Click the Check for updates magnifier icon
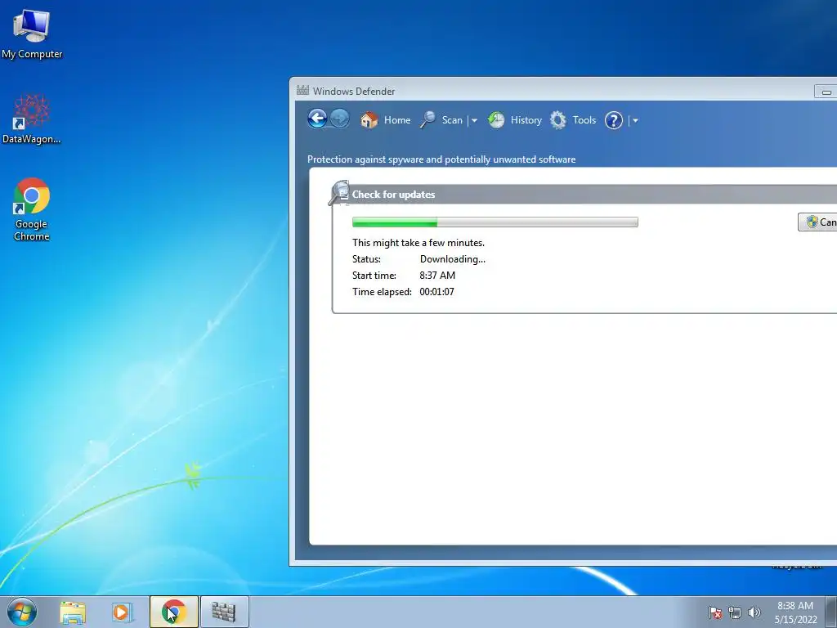This screenshot has width=837, height=628. click(x=338, y=193)
